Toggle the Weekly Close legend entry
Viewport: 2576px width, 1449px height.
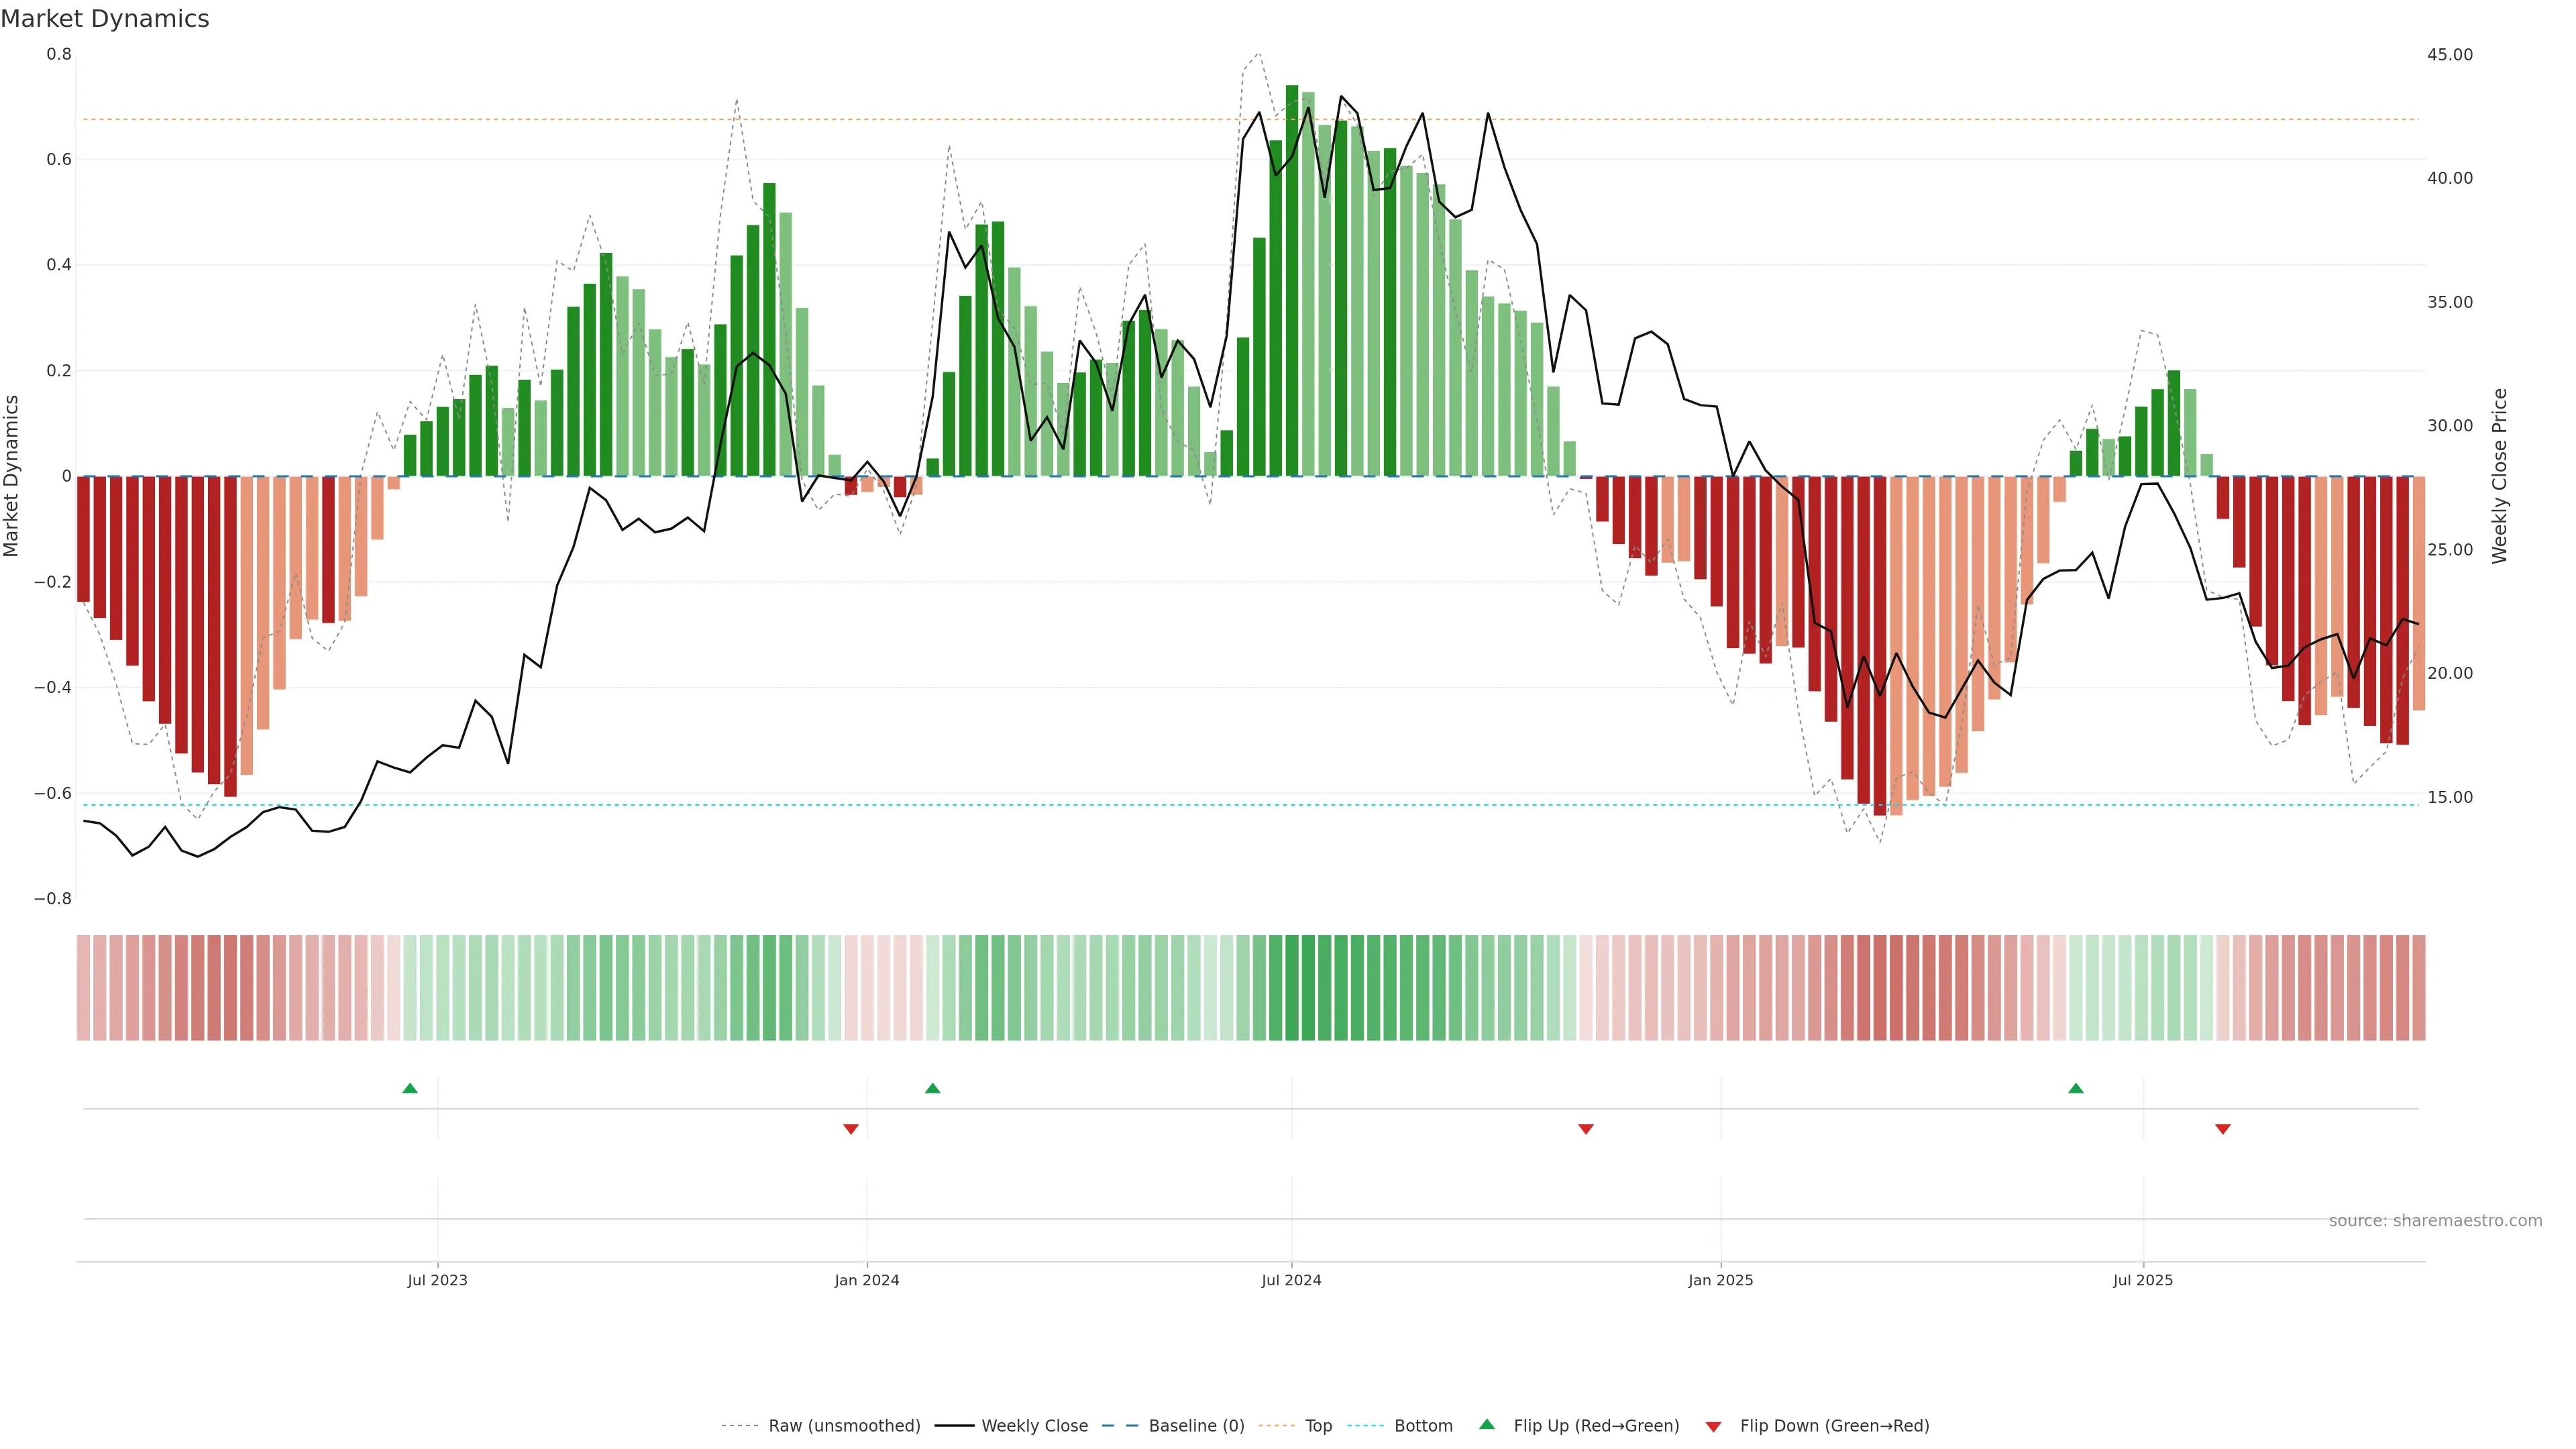point(1034,1426)
